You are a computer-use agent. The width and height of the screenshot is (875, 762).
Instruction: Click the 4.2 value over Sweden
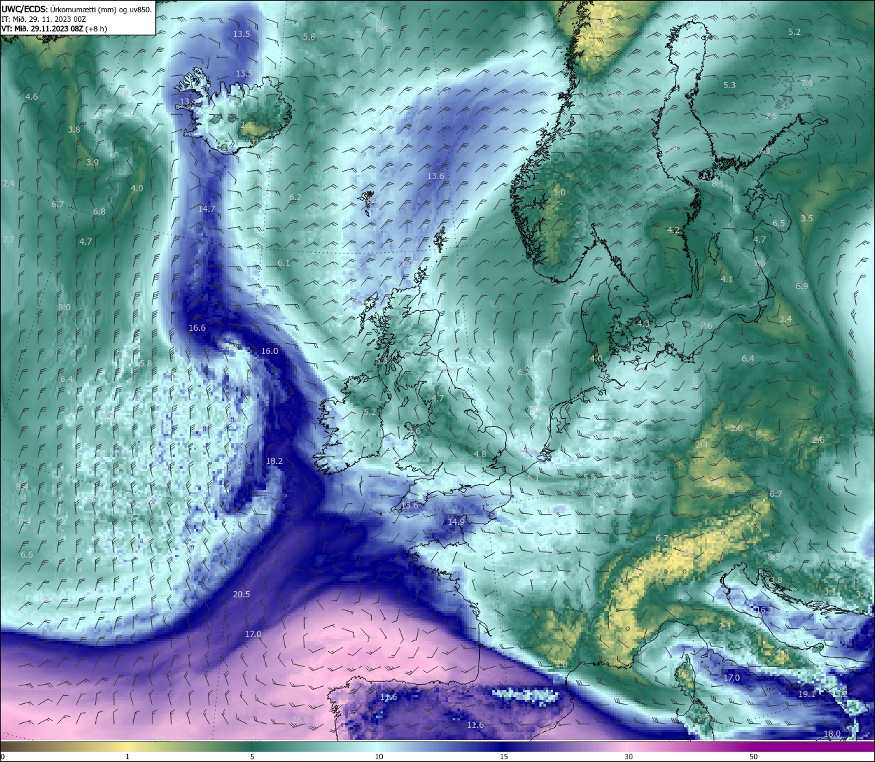click(x=673, y=230)
